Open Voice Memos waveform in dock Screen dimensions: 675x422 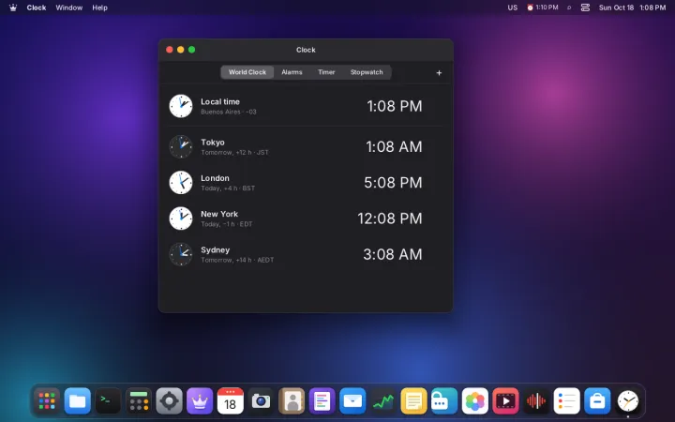point(536,401)
